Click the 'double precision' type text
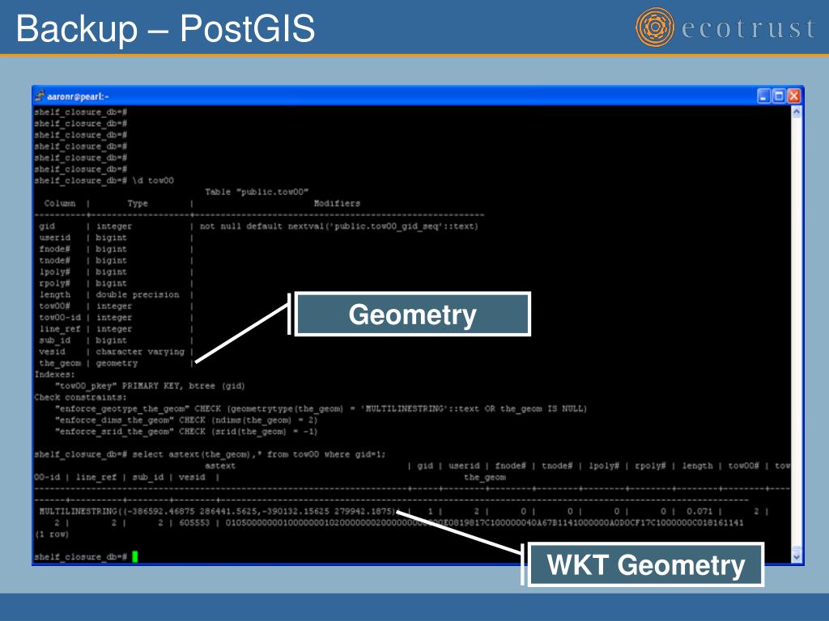Viewport: 829px width, 621px height. 138,294
